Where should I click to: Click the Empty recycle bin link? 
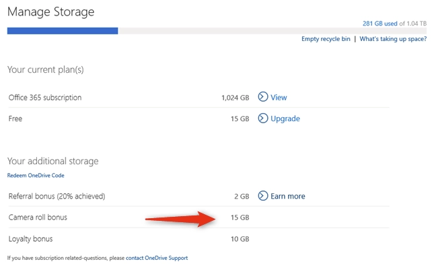[x=326, y=39]
